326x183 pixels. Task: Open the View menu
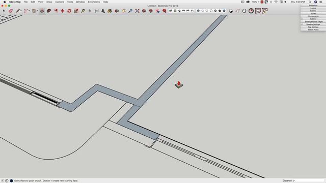pos(41,2)
